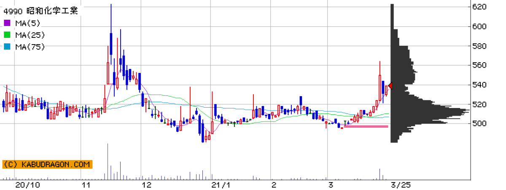
Task: Click the widest volume-profile bar near 512
Action: [x=430, y=111]
